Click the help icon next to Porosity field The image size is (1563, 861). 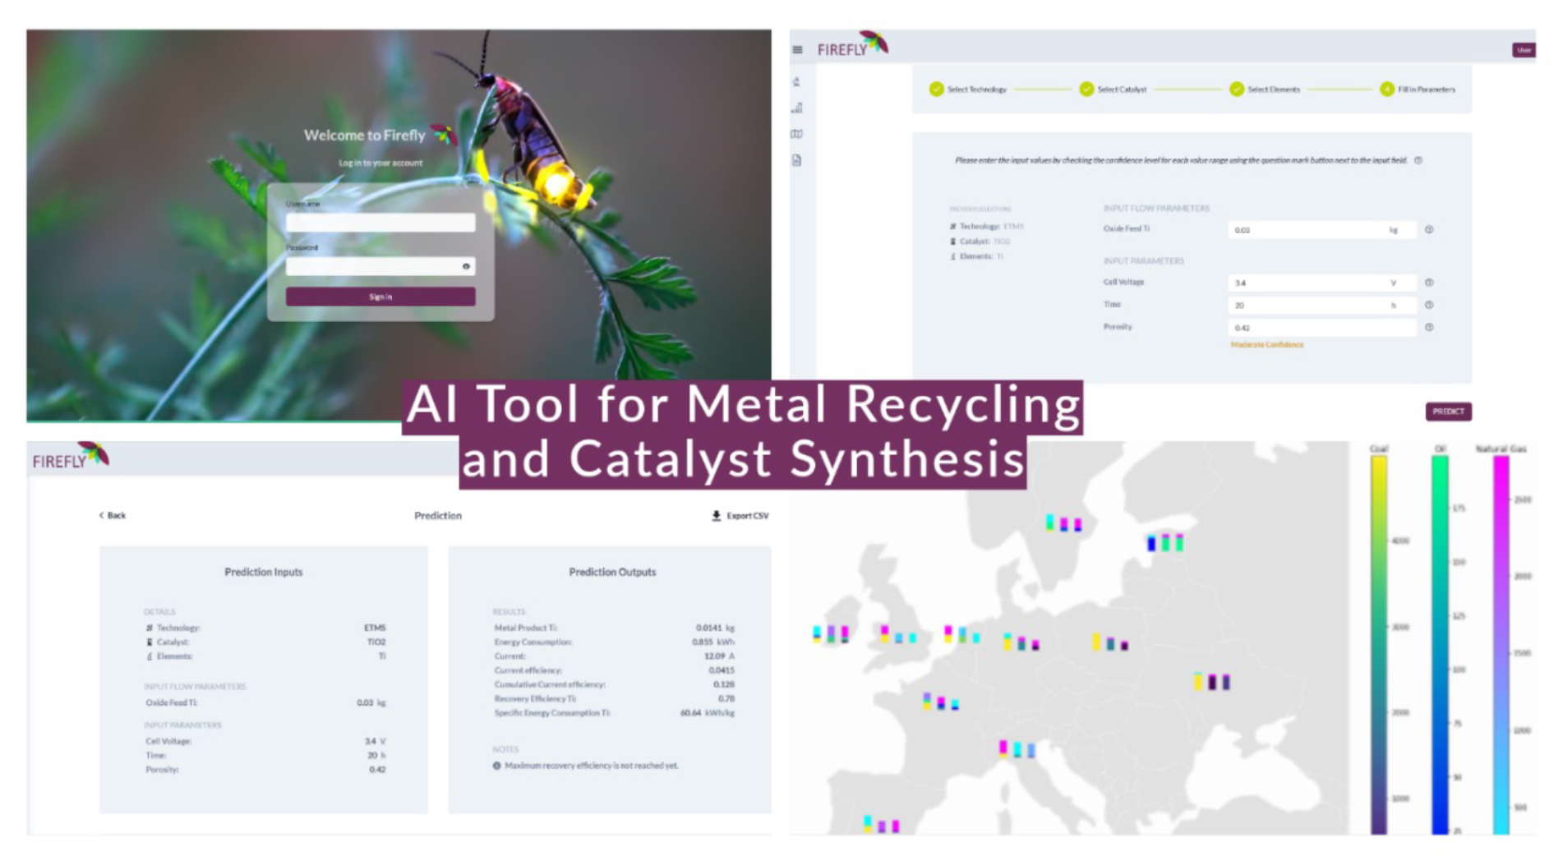[1429, 327]
